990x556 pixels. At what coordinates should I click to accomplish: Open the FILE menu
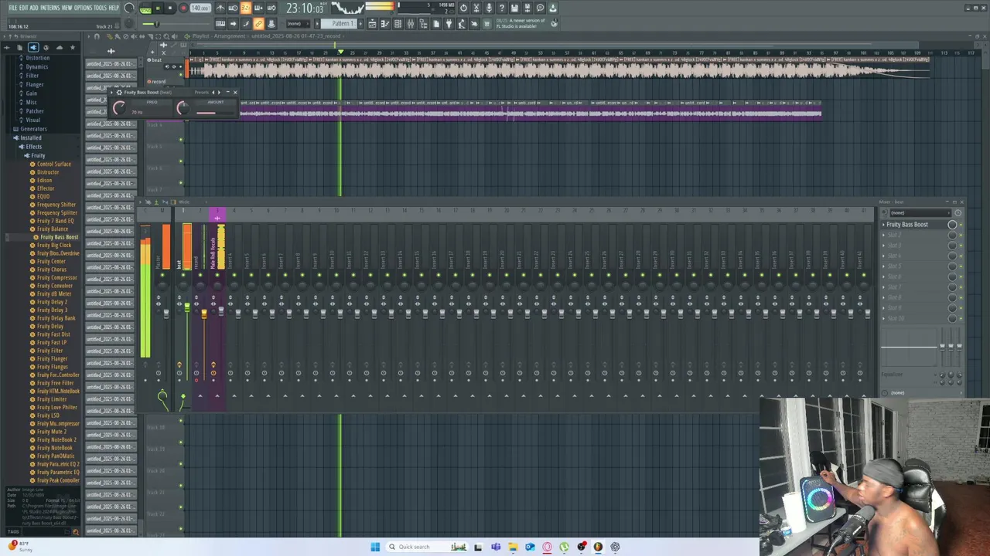tap(13, 8)
